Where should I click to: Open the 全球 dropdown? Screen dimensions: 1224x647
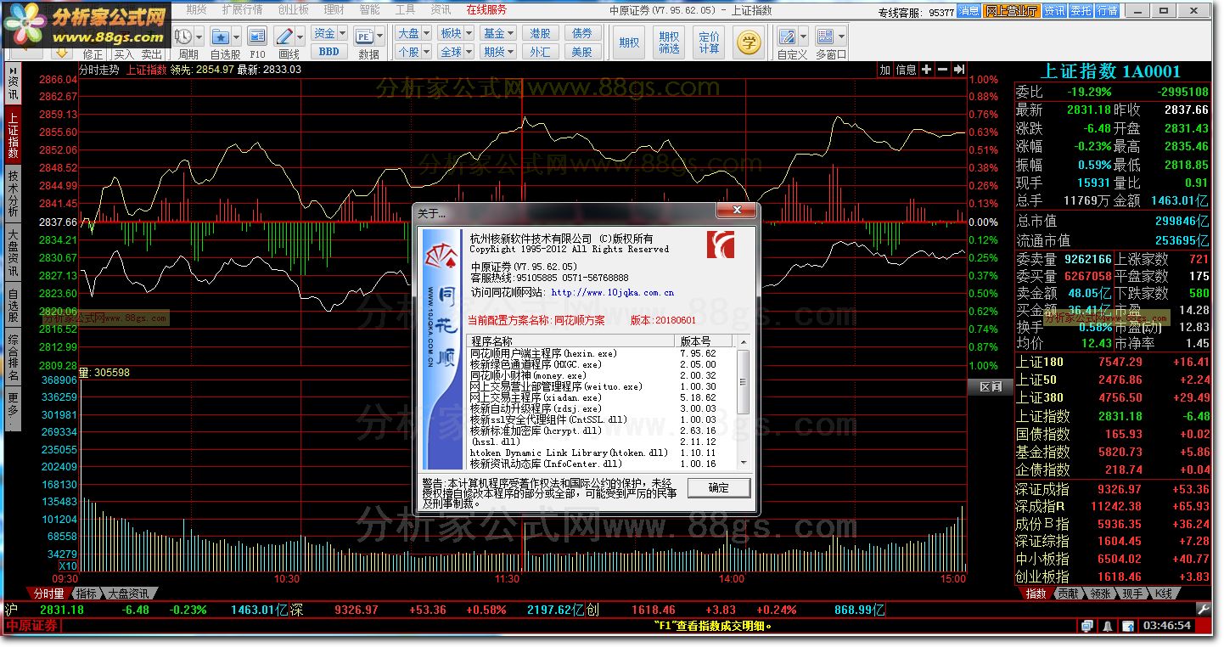click(456, 52)
